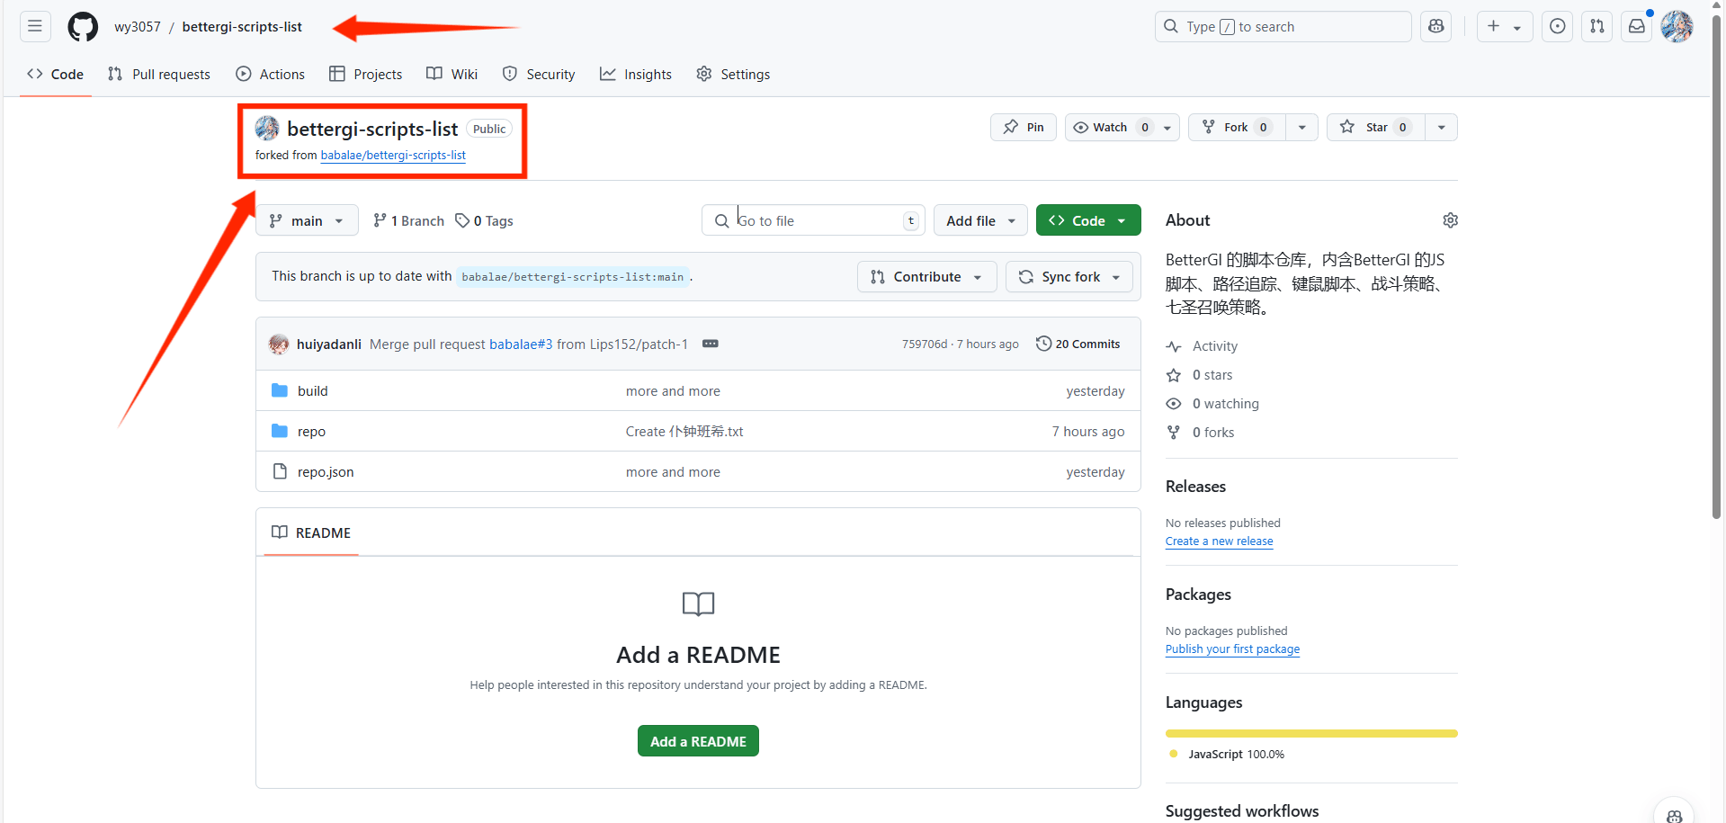This screenshot has width=1726, height=823.
Task: Switch to the Actions tab
Action: coord(271,75)
